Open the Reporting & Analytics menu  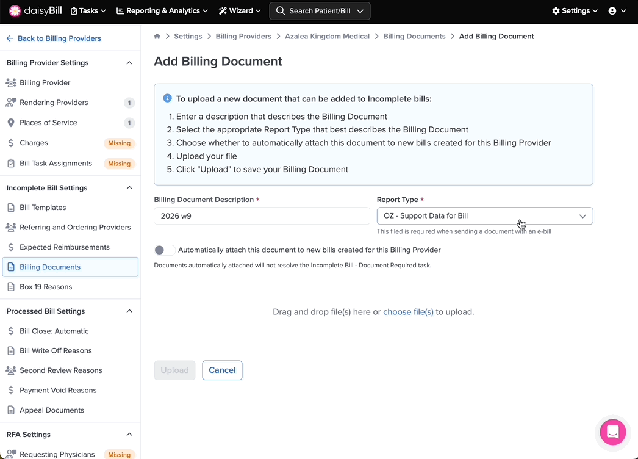pos(162,11)
